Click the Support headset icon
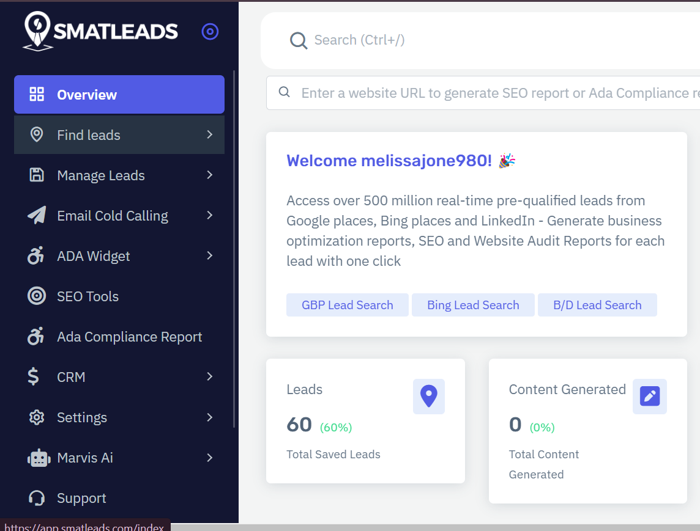Image resolution: width=700 pixels, height=531 pixels. point(37,498)
